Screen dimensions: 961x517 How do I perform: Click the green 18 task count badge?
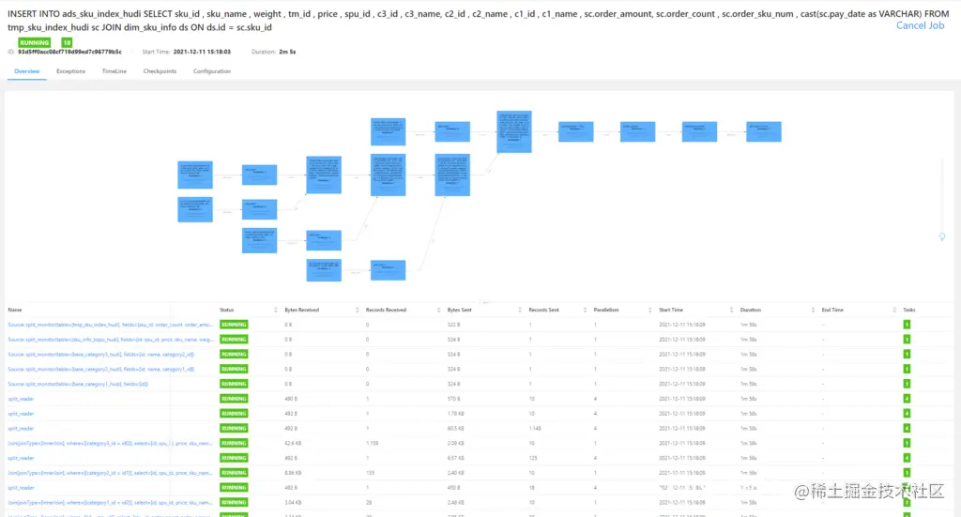[67, 42]
